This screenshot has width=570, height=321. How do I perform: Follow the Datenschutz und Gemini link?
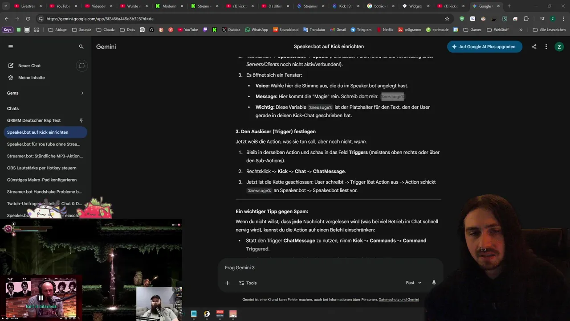click(399, 300)
